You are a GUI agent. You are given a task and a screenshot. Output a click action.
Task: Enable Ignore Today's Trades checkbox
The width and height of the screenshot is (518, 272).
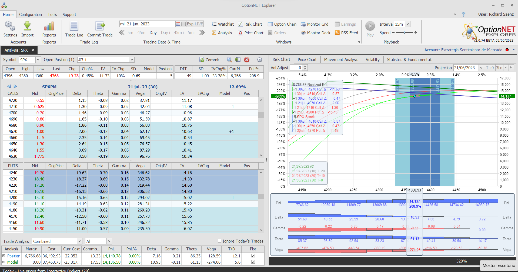pos(220,241)
